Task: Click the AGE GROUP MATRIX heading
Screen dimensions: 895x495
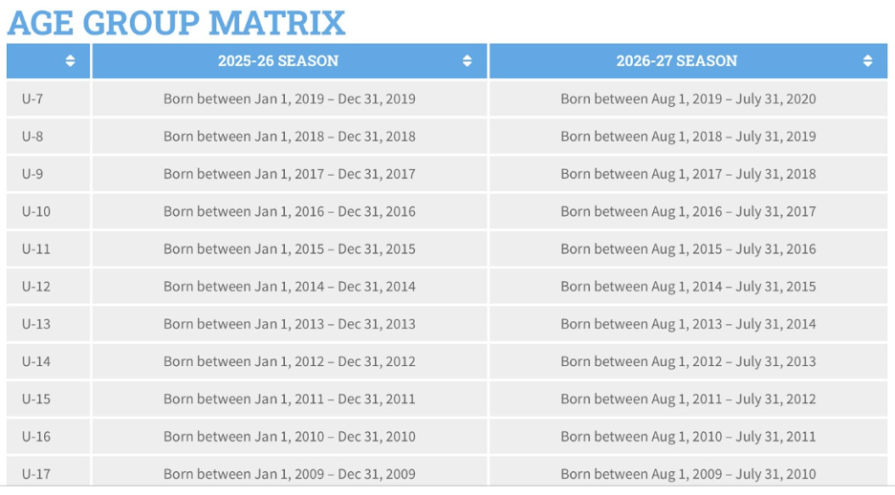Action: 176,21
